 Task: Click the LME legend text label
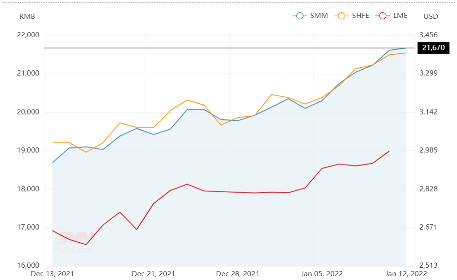(400, 16)
